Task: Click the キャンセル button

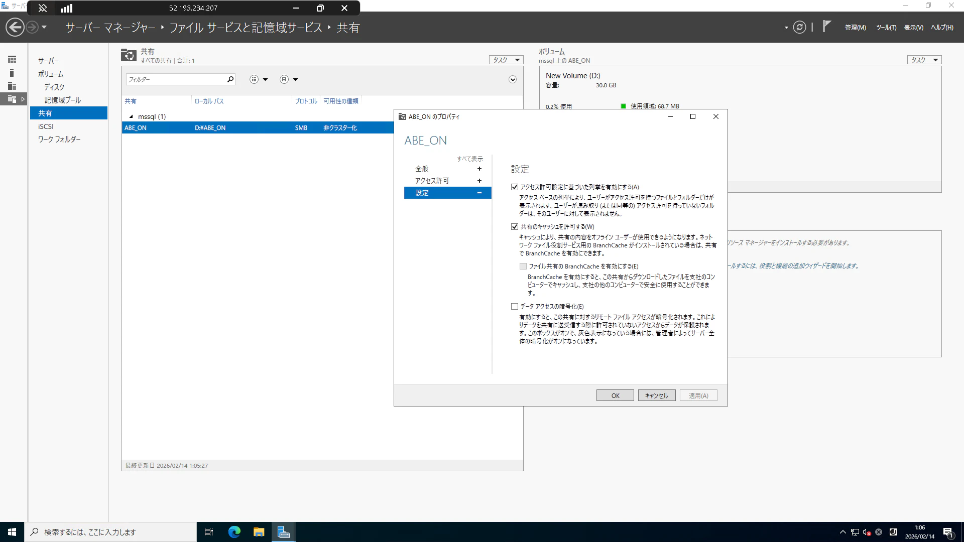Action: point(656,395)
